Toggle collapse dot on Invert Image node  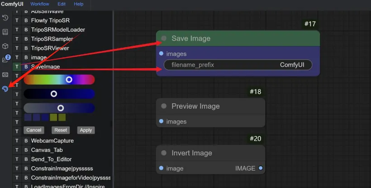[164, 153]
